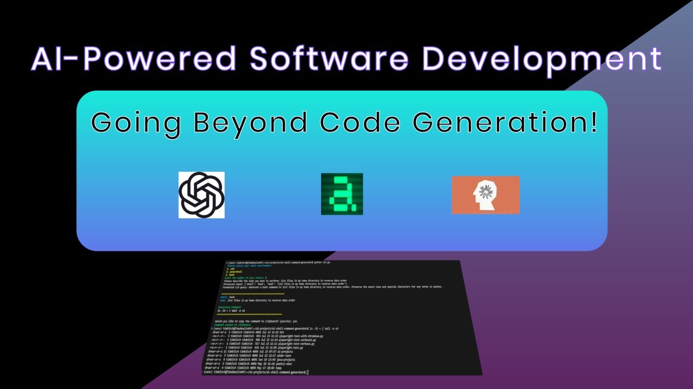Click "1. cmd" shell option in terminal

(231, 269)
